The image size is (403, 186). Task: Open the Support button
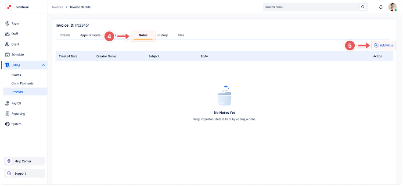point(25,173)
